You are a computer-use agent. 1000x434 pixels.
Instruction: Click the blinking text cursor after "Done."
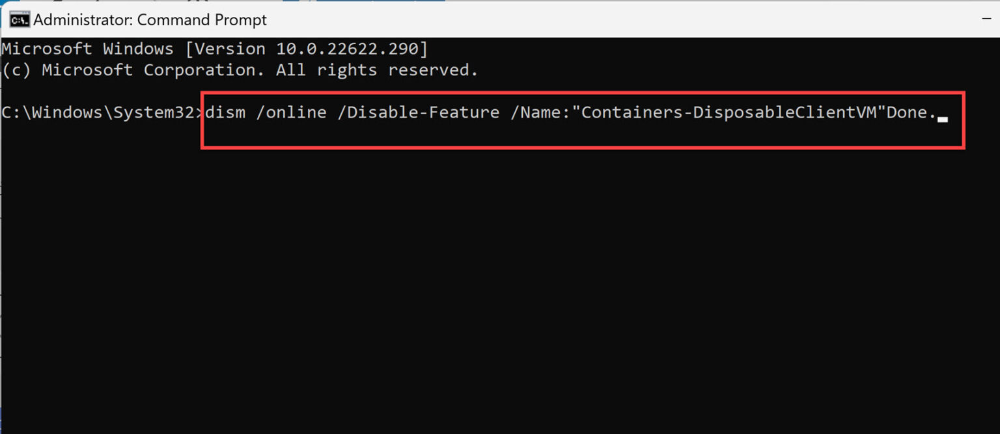coord(943,119)
